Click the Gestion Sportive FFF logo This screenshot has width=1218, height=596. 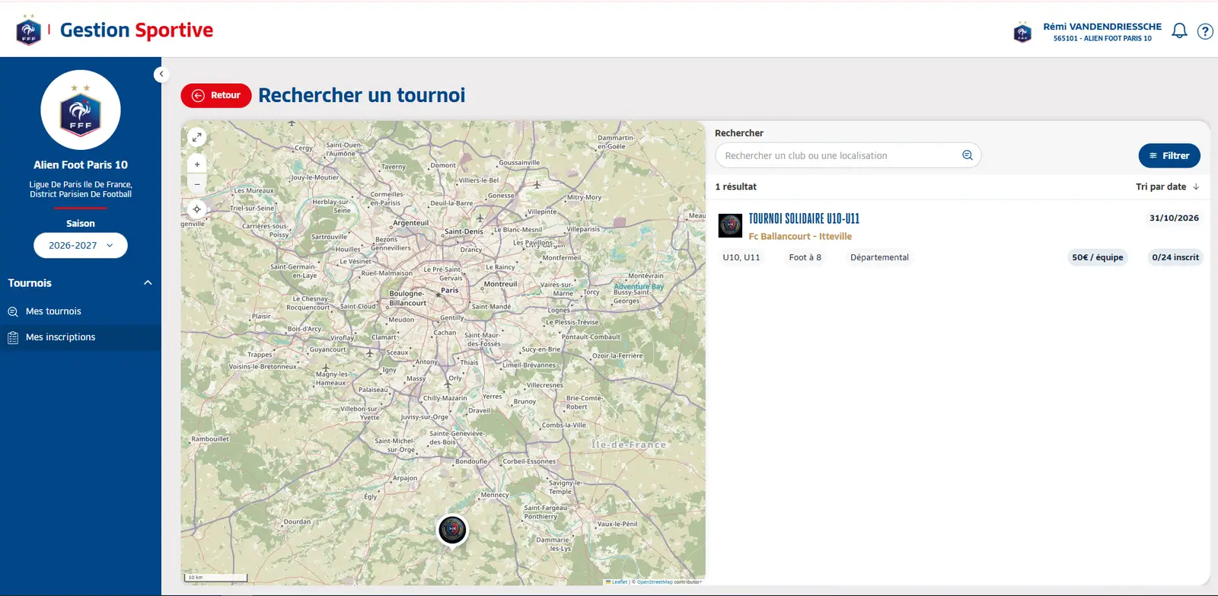coord(115,30)
